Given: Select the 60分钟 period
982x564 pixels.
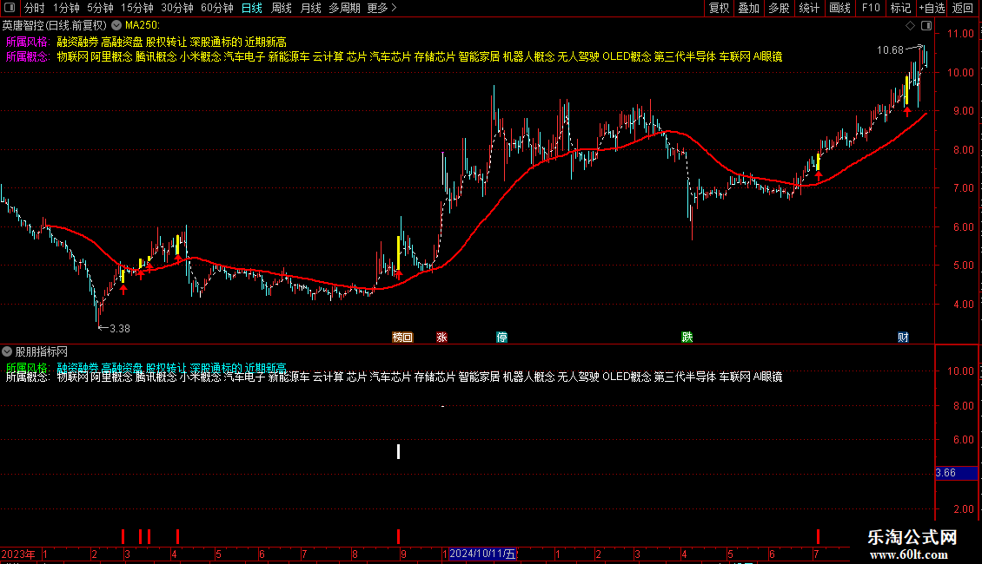Looking at the screenshot, I should click(217, 8).
